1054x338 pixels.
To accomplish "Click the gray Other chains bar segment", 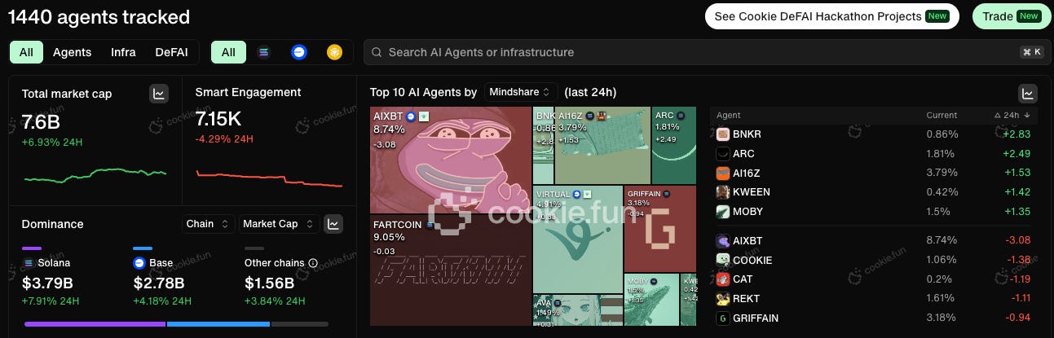I will point(299,324).
